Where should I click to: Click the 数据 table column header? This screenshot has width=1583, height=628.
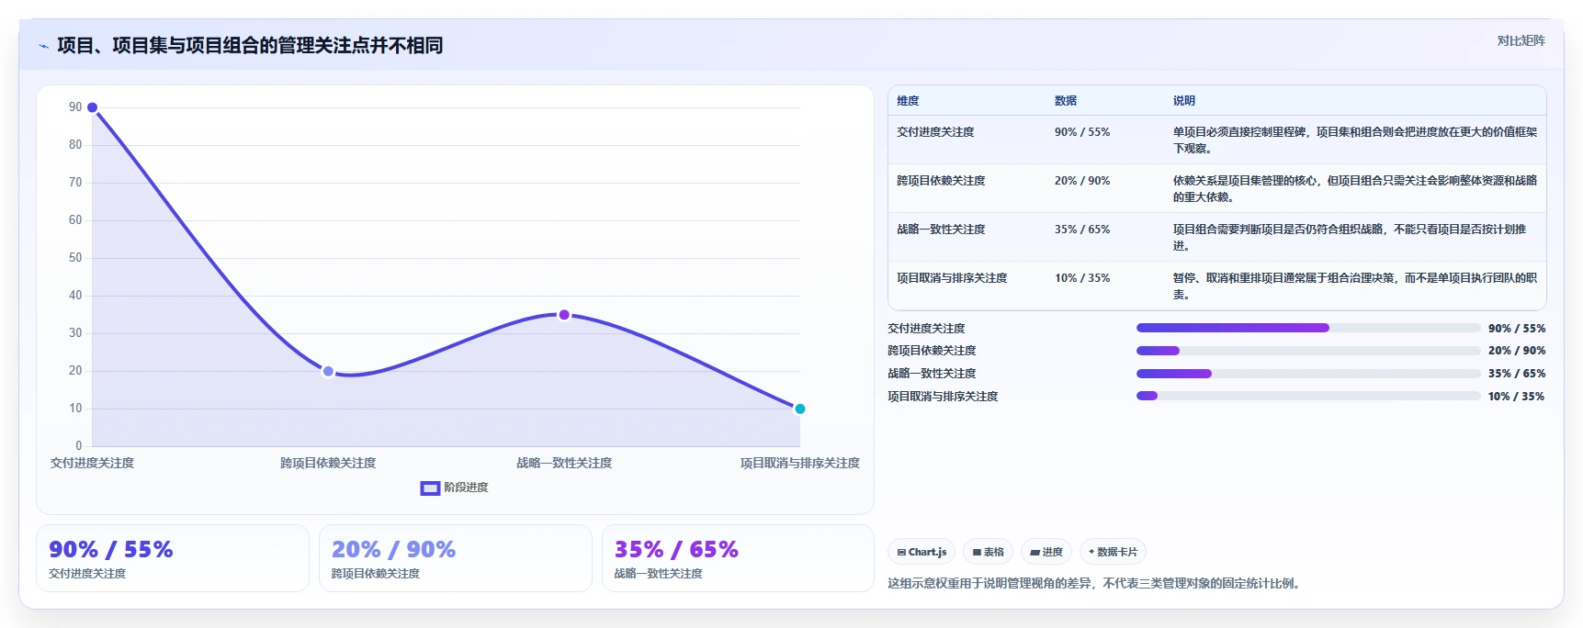[x=1066, y=101]
